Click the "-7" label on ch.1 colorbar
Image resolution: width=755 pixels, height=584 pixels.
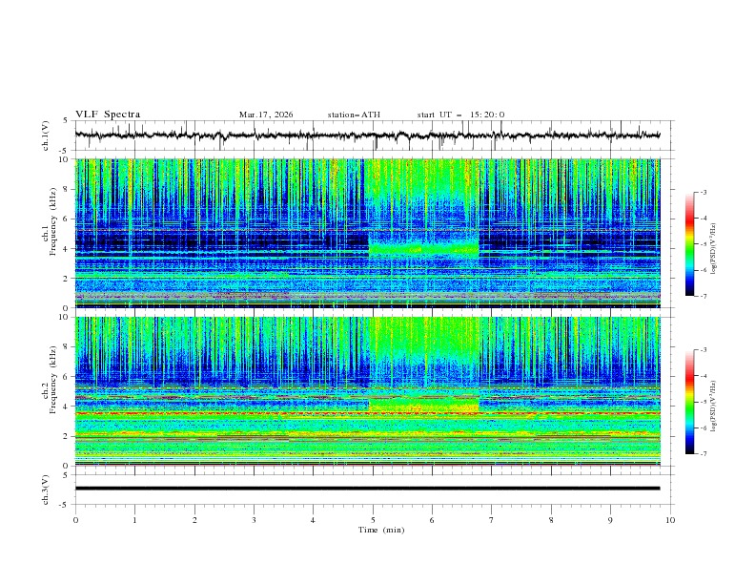[x=704, y=296]
